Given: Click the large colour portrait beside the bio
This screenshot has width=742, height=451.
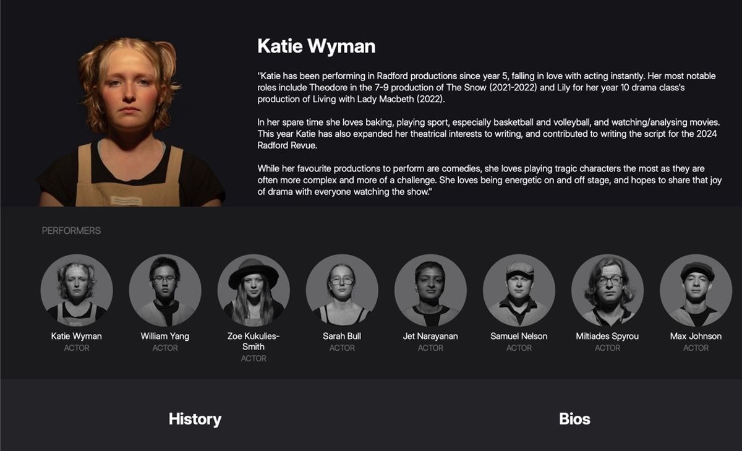Looking at the screenshot, I should (x=130, y=124).
